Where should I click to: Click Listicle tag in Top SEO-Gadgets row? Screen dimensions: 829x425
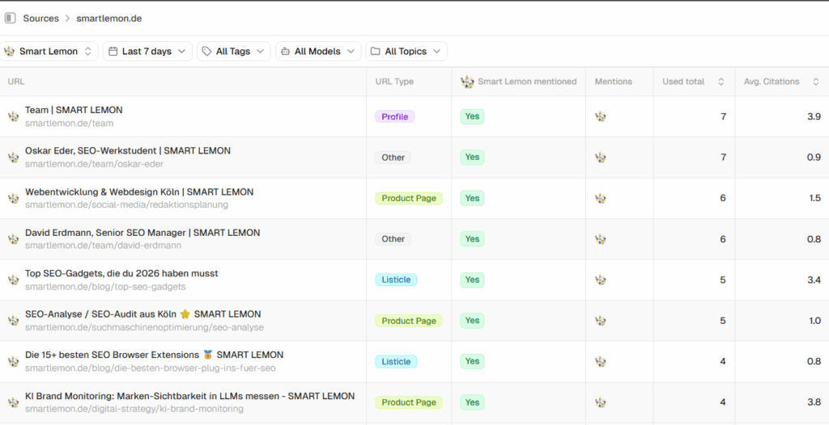tap(396, 280)
